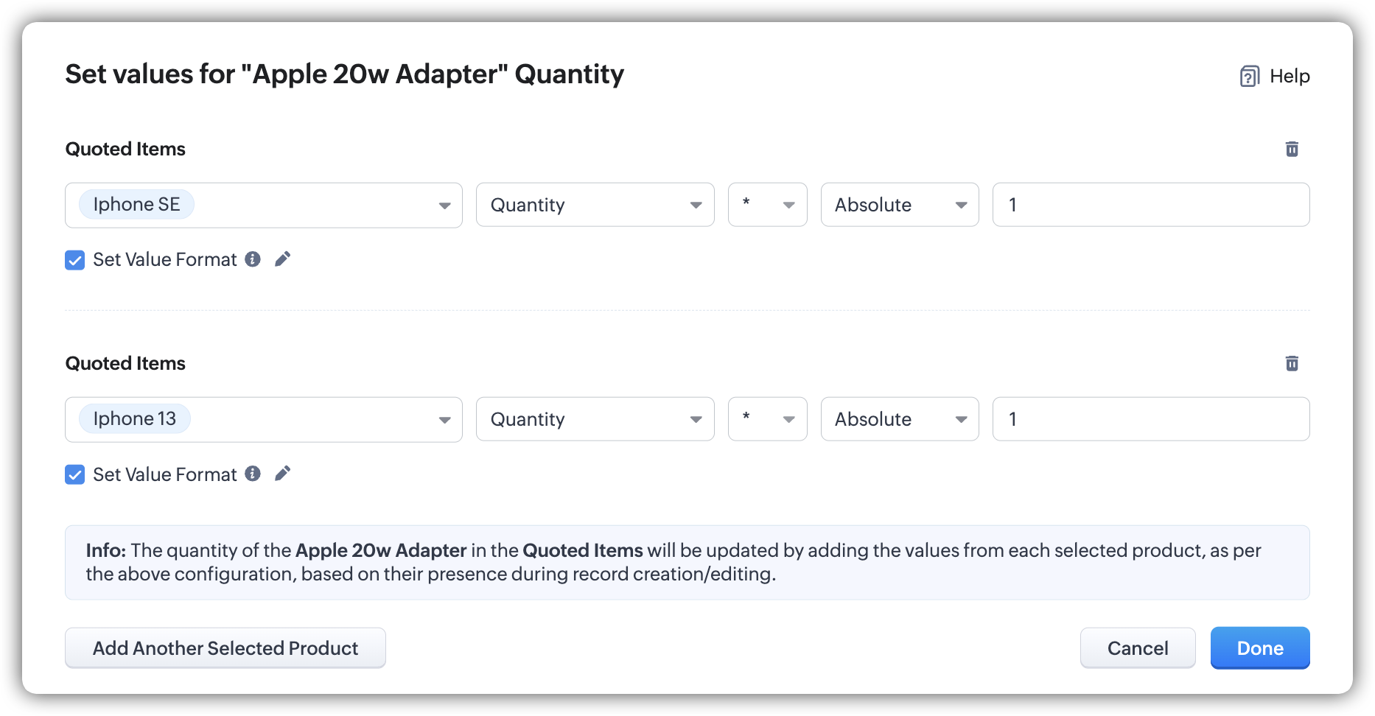This screenshot has width=1375, height=716.
Task: Edit value format for Iphone SE row
Action: tap(282, 259)
